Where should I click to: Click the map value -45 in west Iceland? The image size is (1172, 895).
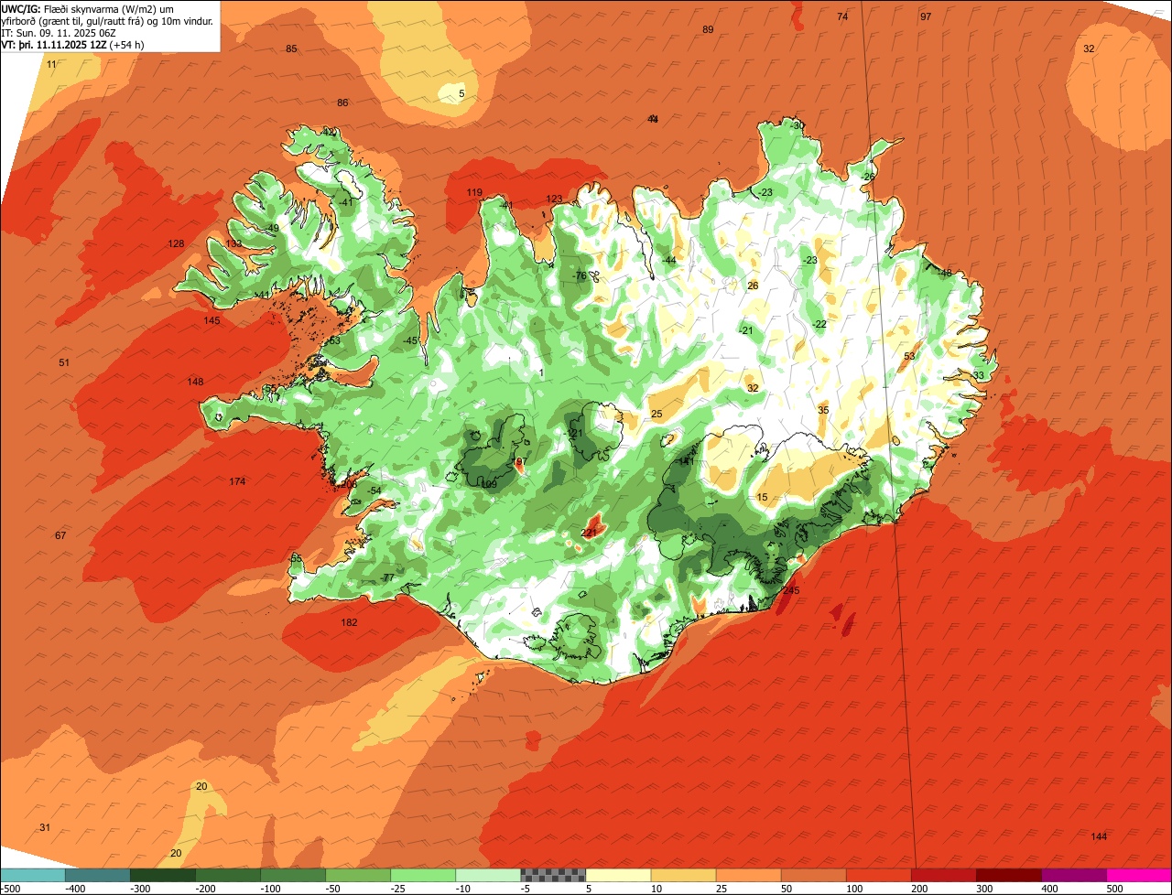(411, 341)
